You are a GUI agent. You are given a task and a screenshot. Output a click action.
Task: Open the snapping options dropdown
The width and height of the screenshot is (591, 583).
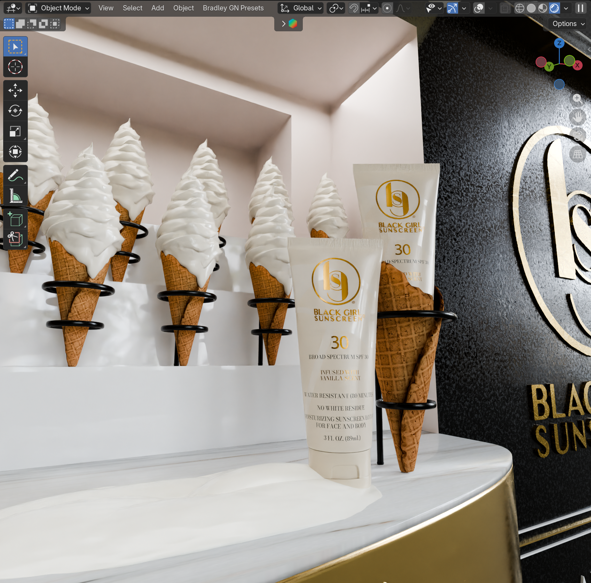click(x=369, y=8)
